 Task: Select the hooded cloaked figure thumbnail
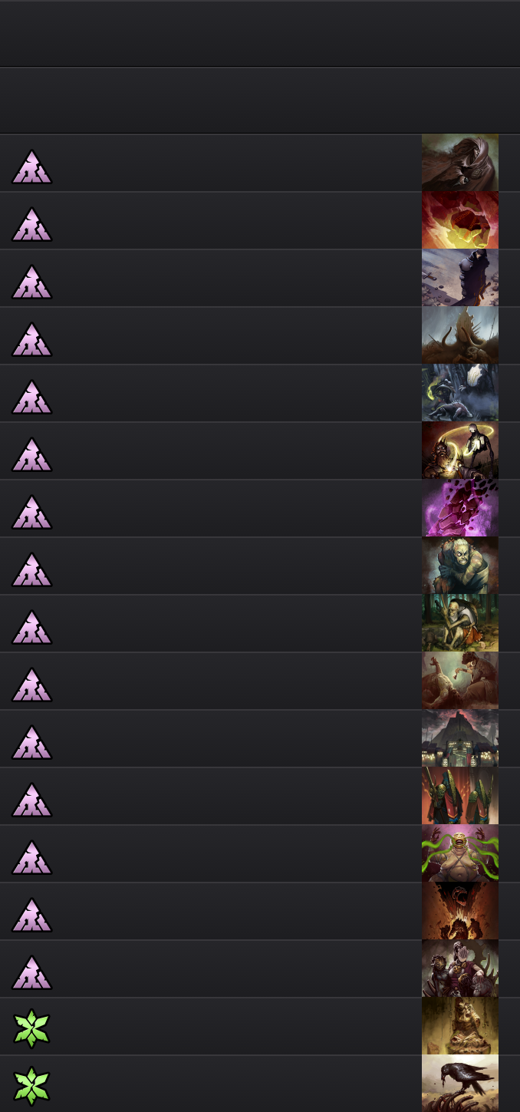[x=460, y=163]
